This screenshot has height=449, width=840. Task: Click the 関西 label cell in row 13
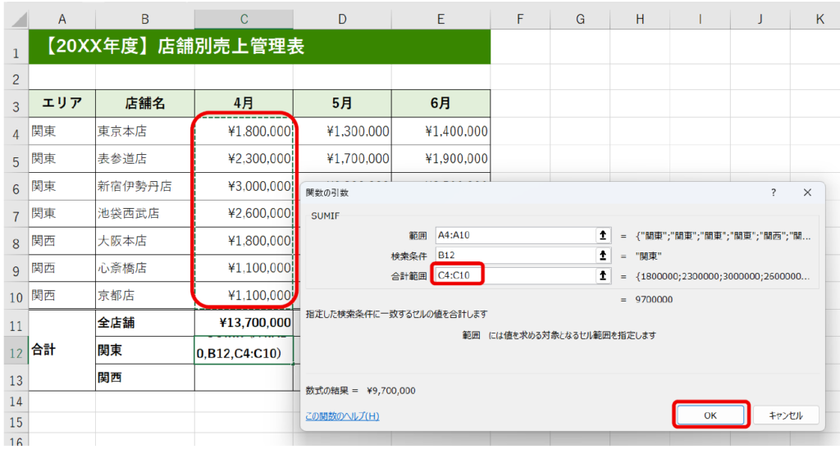click(144, 378)
